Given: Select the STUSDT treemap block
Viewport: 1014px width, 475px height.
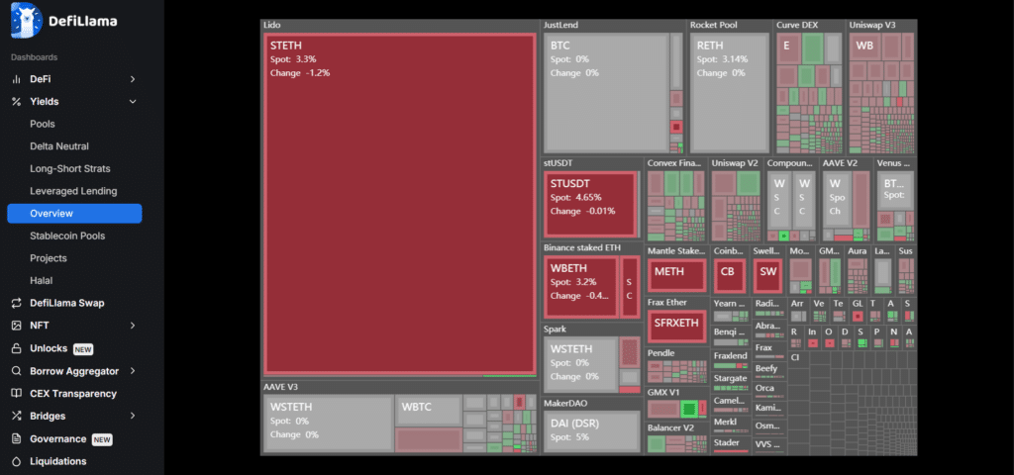Looking at the screenshot, I should [x=590, y=203].
